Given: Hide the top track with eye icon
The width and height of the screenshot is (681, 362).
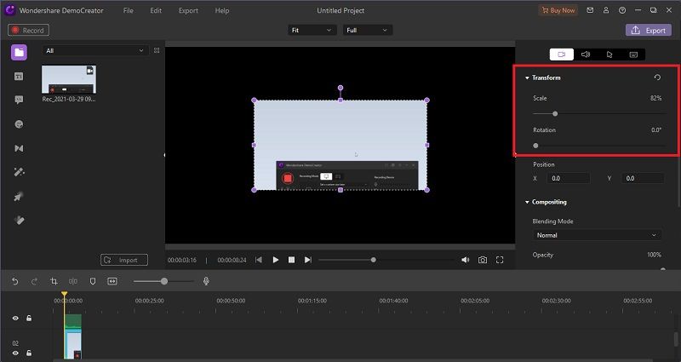Looking at the screenshot, I should pos(15,318).
